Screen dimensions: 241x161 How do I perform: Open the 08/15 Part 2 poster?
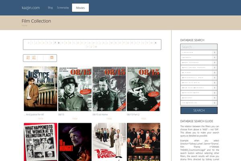pyautogui.click(x=143, y=89)
